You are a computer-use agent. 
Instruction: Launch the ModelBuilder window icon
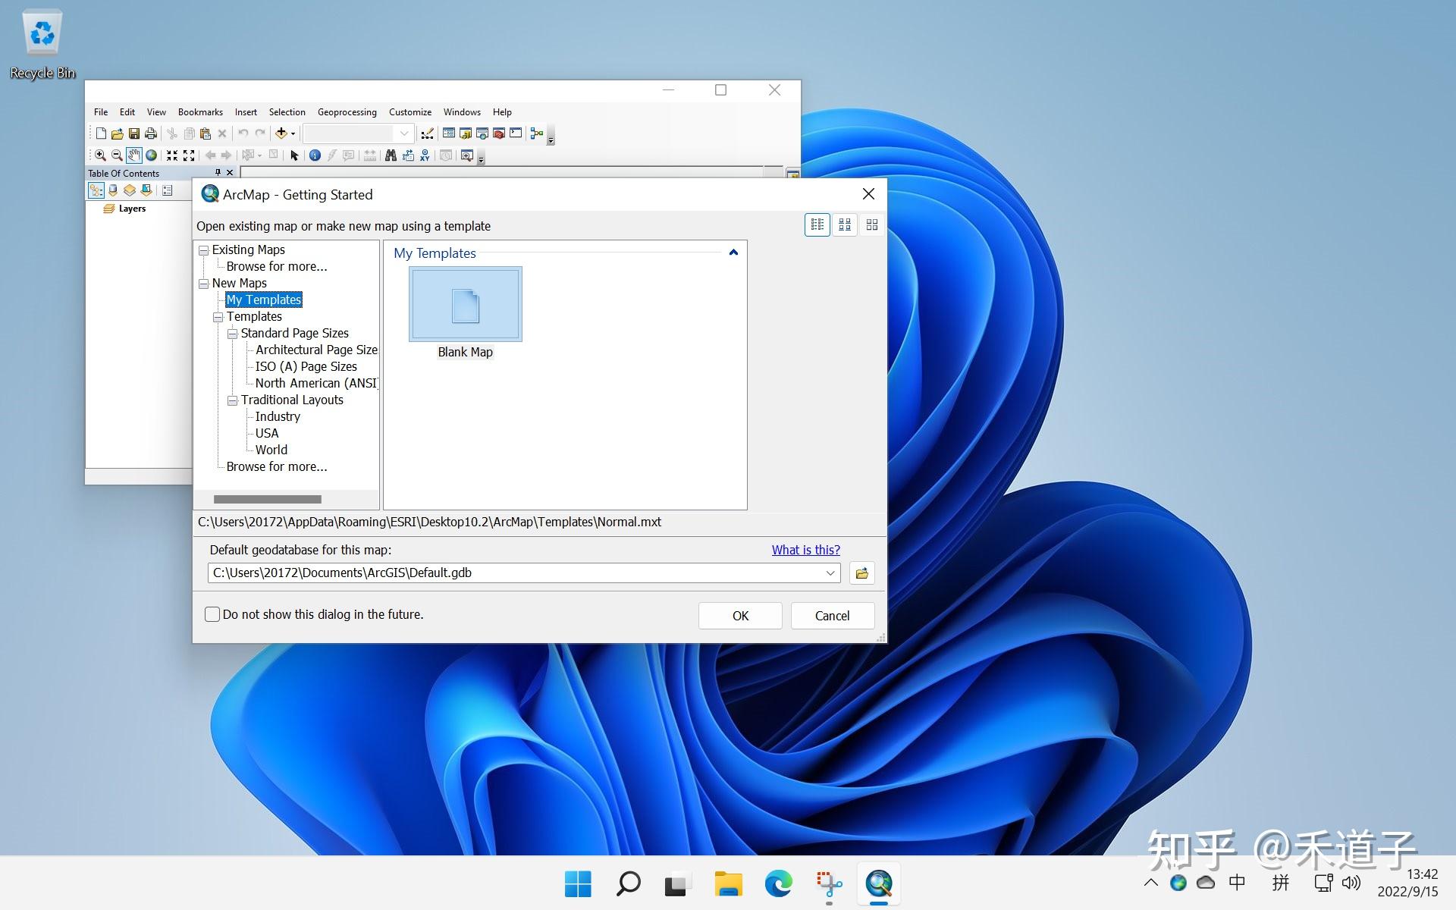537,133
